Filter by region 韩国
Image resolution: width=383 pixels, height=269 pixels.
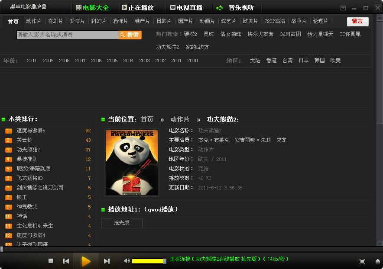[319, 61]
